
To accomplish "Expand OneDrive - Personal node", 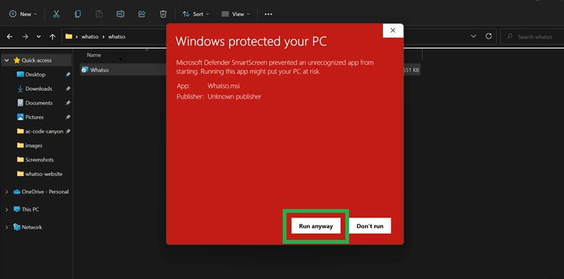I will pyautogui.click(x=7, y=192).
